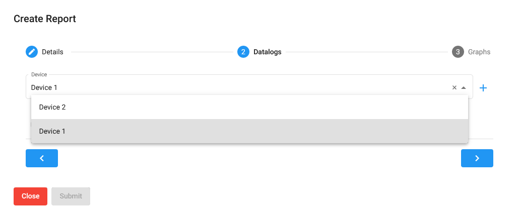
Task: Collapse the Device dropdown using caret arrow
Action: [464, 87]
